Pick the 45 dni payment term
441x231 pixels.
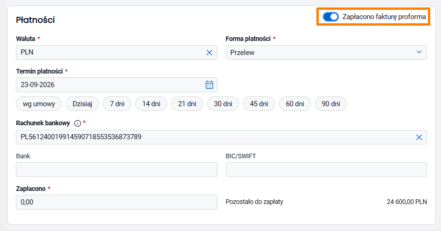(x=259, y=104)
